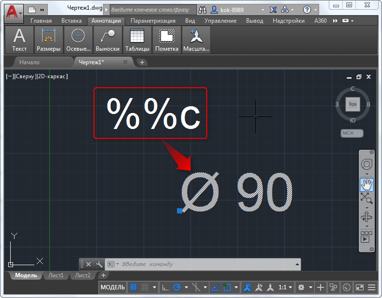The image size is (382, 298).
Task: Click the МОДЕЛЬ status bar button
Action: 113,287
